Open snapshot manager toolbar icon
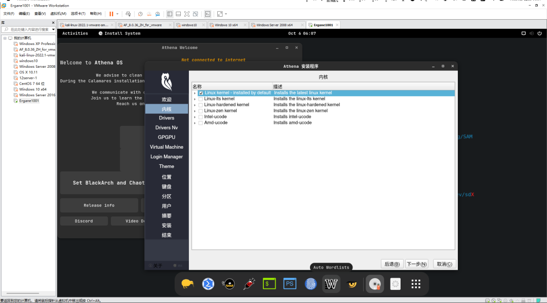 pos(158,14)
